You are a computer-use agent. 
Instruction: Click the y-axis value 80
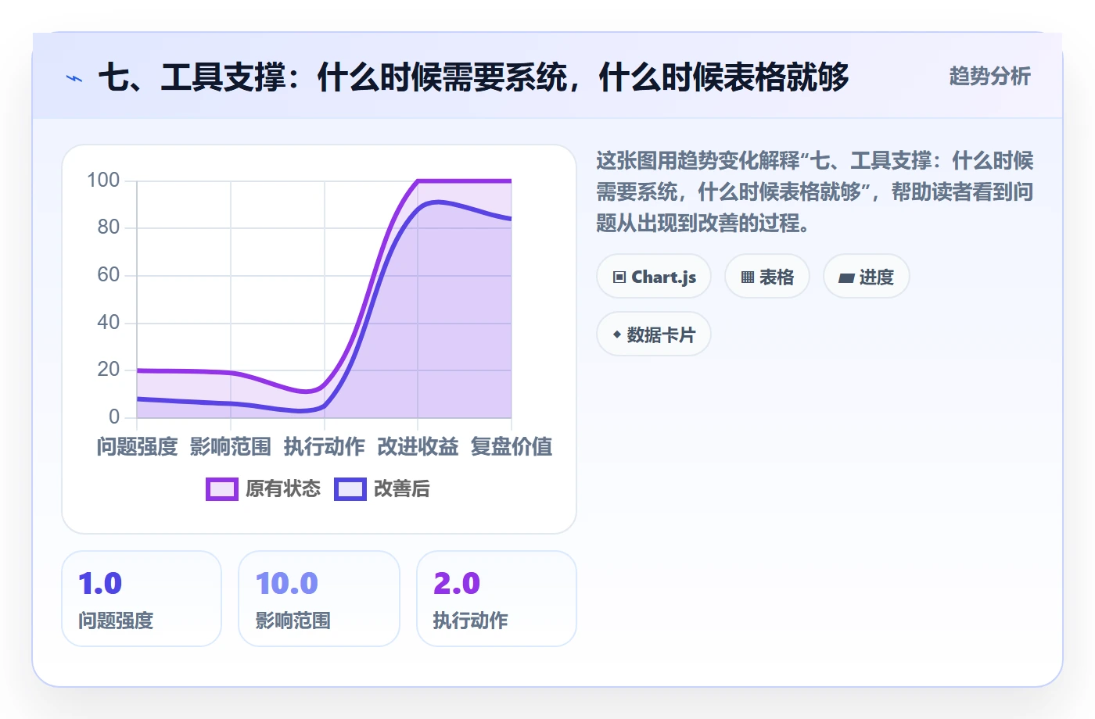tap(109, 227)
